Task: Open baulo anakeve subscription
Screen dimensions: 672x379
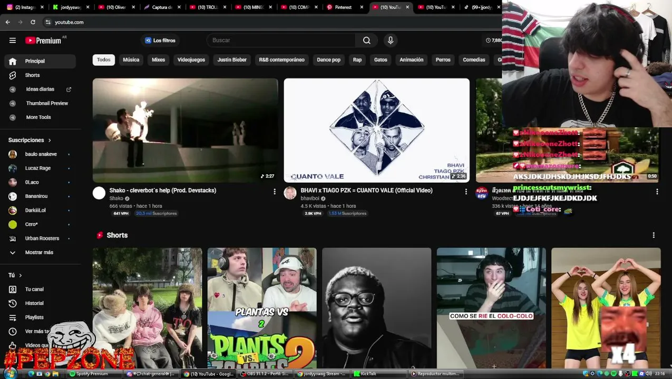Action: click(40, 154)
